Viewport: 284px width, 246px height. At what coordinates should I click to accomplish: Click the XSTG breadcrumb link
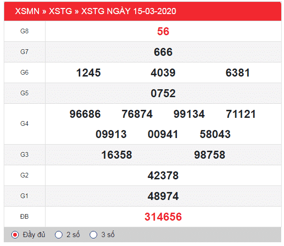61,11
